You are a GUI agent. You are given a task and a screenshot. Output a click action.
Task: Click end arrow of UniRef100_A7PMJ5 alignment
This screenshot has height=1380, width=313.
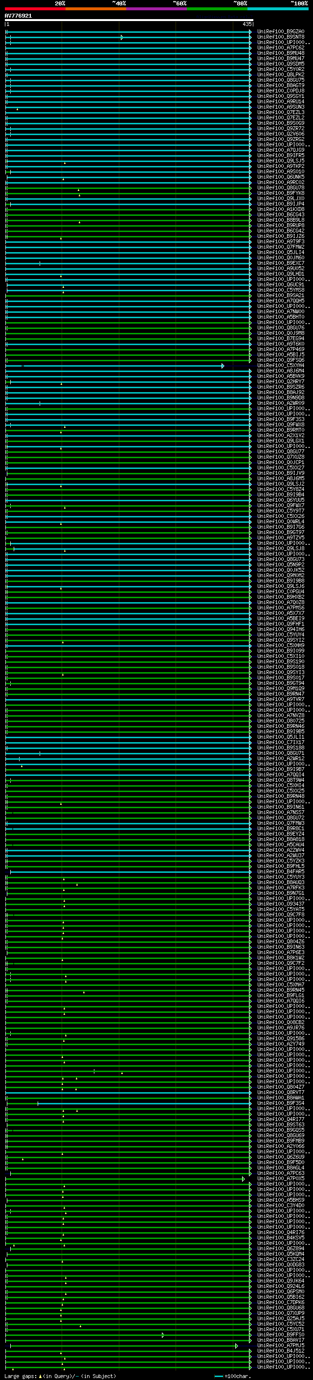[237, 1346]
